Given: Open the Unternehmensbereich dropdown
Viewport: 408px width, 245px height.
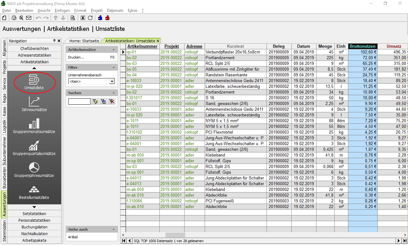Looking at the screenshot, I should point(112,81).
